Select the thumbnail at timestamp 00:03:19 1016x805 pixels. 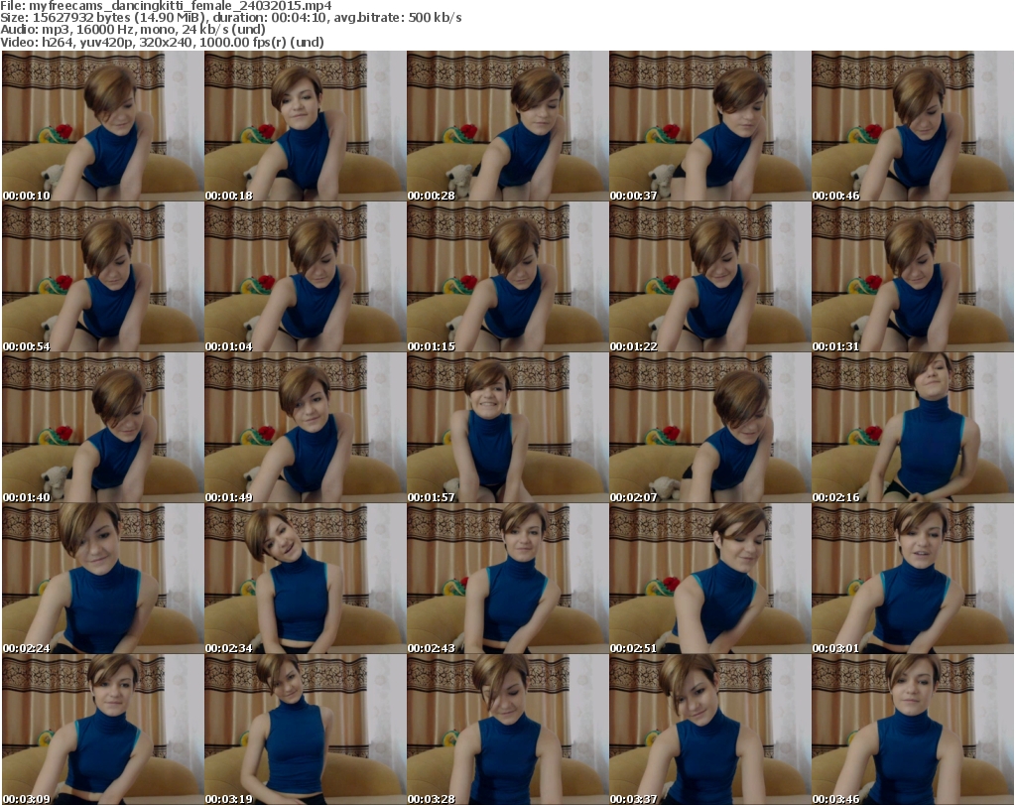click(x=306, y=730)
